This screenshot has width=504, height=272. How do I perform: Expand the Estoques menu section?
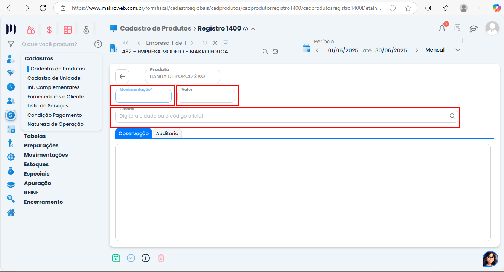pyautogui.click(x=36, y=164)
